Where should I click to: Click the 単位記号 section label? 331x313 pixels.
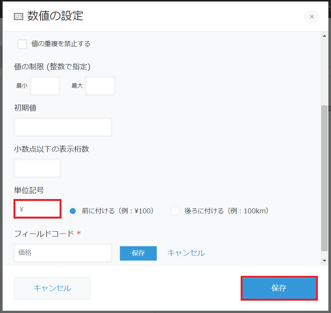(29, 190)
